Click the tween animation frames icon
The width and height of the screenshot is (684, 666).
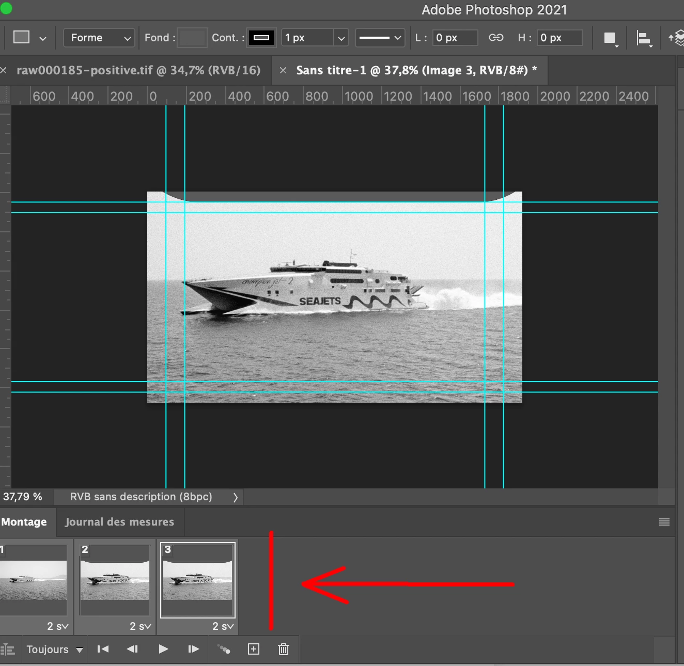tap(224, 649)
